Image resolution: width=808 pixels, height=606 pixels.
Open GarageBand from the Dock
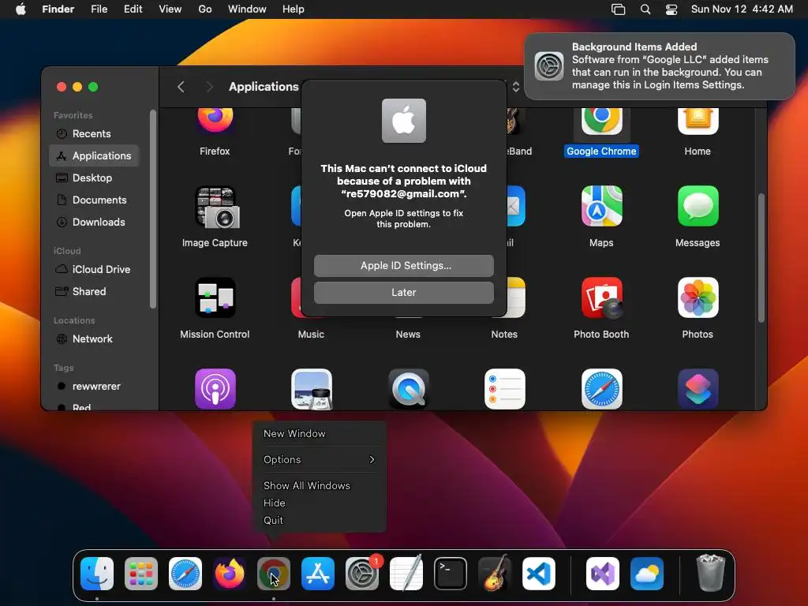tap(495, 574)
